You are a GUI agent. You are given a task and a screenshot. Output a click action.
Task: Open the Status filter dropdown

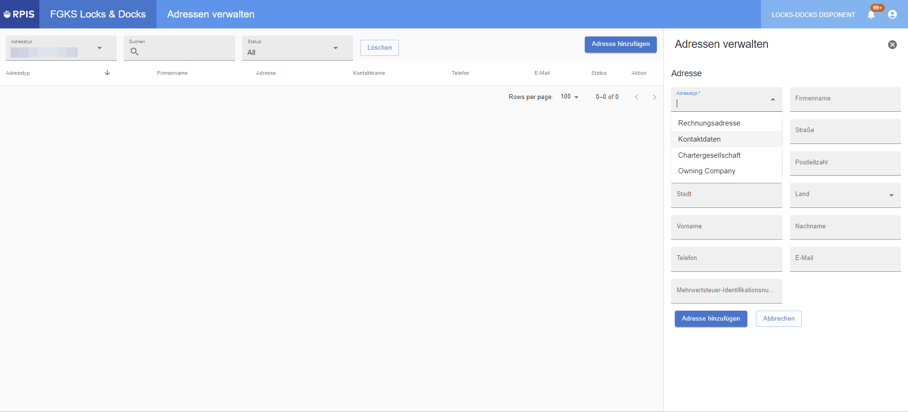click(x=298, y=48)
